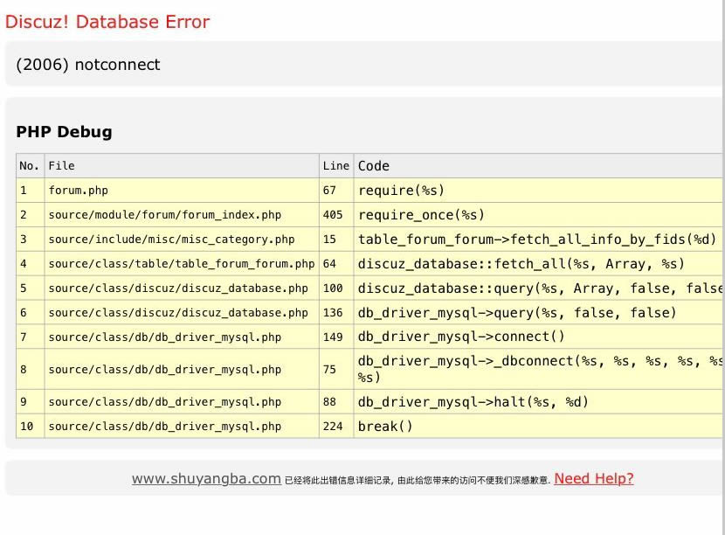This screenshot has width=725, height=535.
Task: Click the Chinese error notice in the footer
Action: [x=418, y=481]
